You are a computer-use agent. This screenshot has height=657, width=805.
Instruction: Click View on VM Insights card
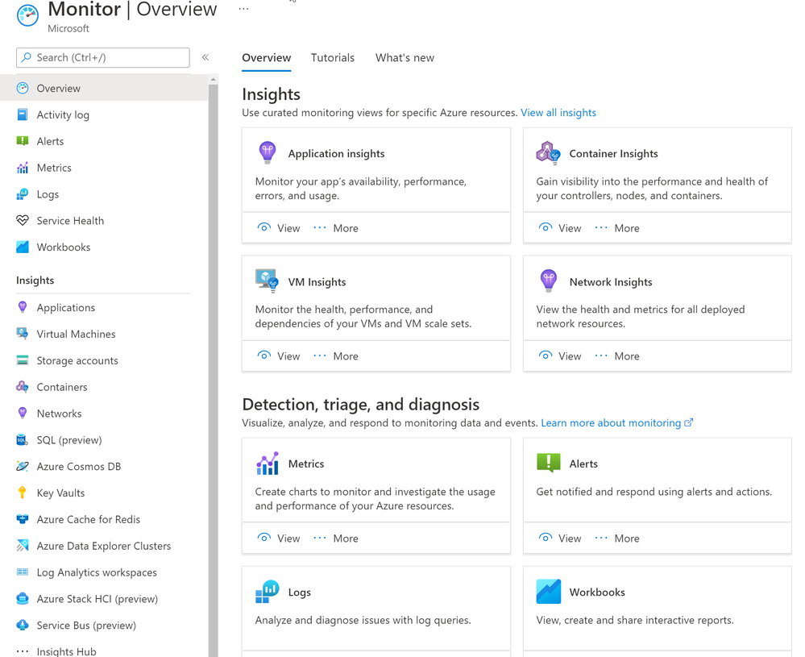pyautogui.click(x=278, y=356)
